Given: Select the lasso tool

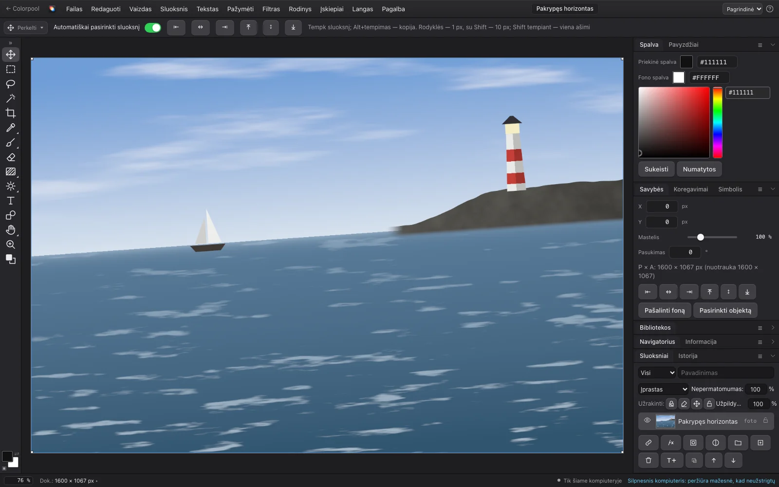Looking at the screenshot, I should pos(11,84).
